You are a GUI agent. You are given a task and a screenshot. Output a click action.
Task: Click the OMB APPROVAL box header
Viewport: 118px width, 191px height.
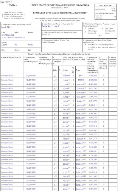click(x=105, y=5)
